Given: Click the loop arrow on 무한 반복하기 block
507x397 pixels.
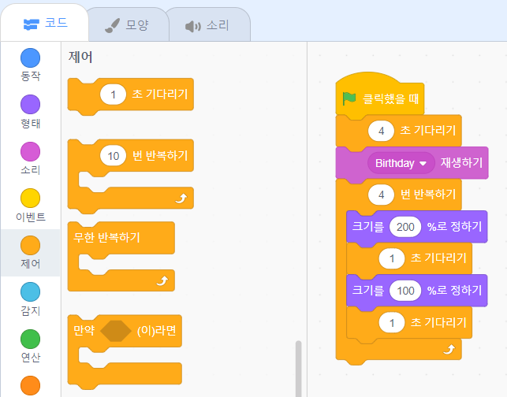Looking at the screenshot, I should pyautogui.click(x=162, y=280).
